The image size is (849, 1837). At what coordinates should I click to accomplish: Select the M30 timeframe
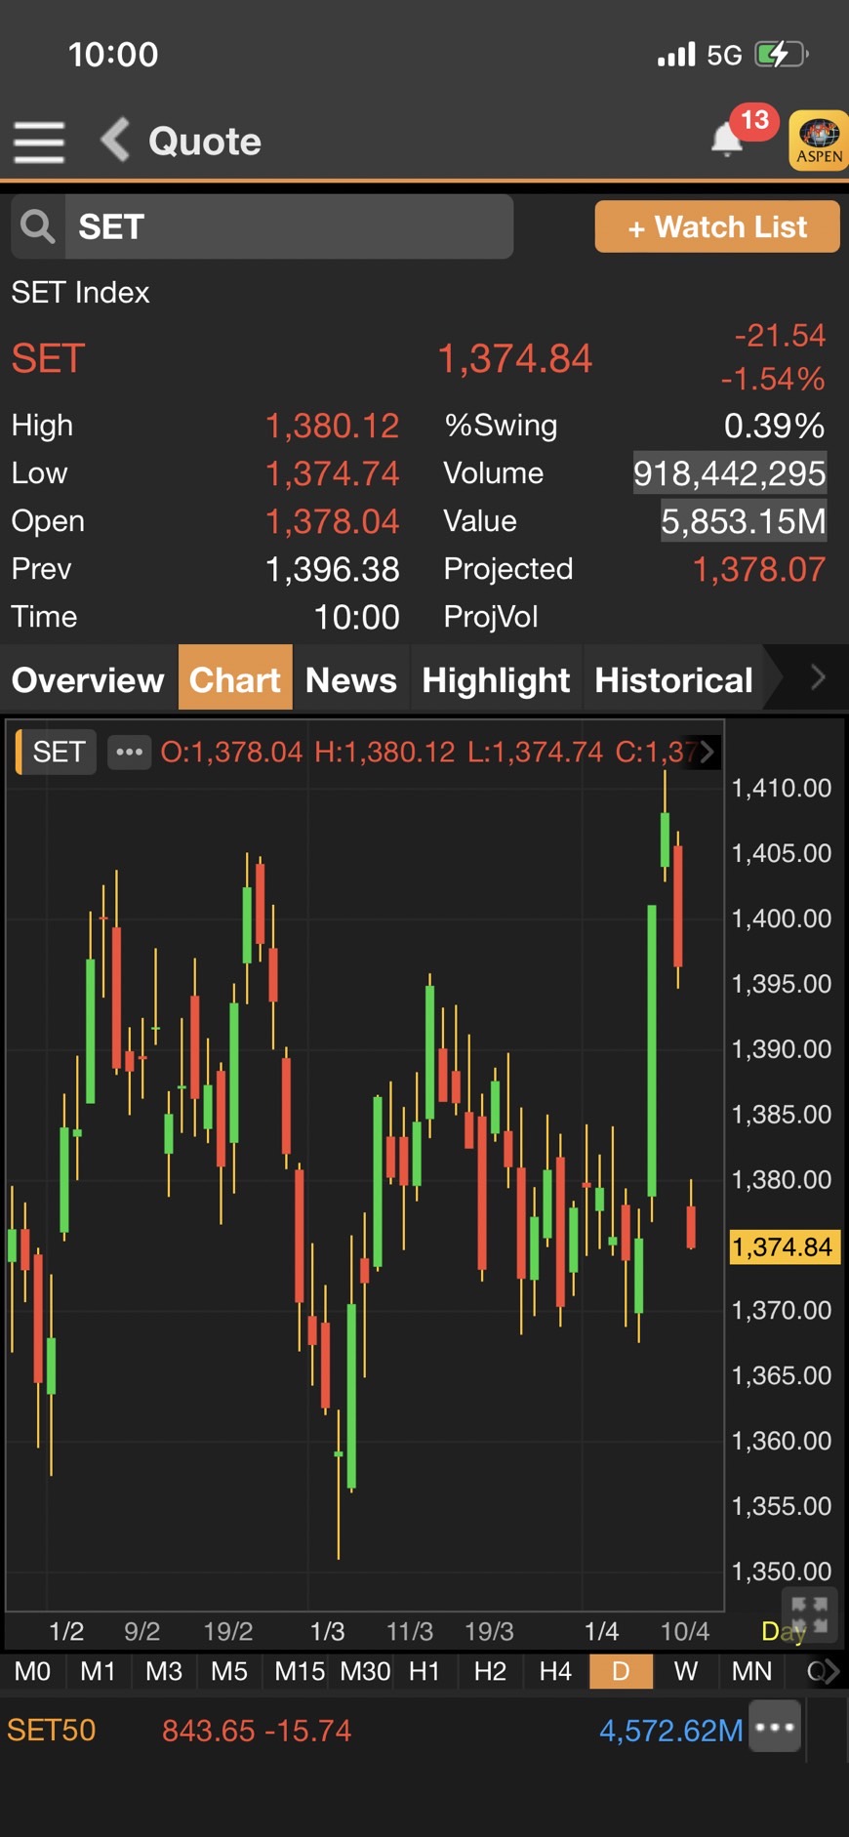[365, 1671]
